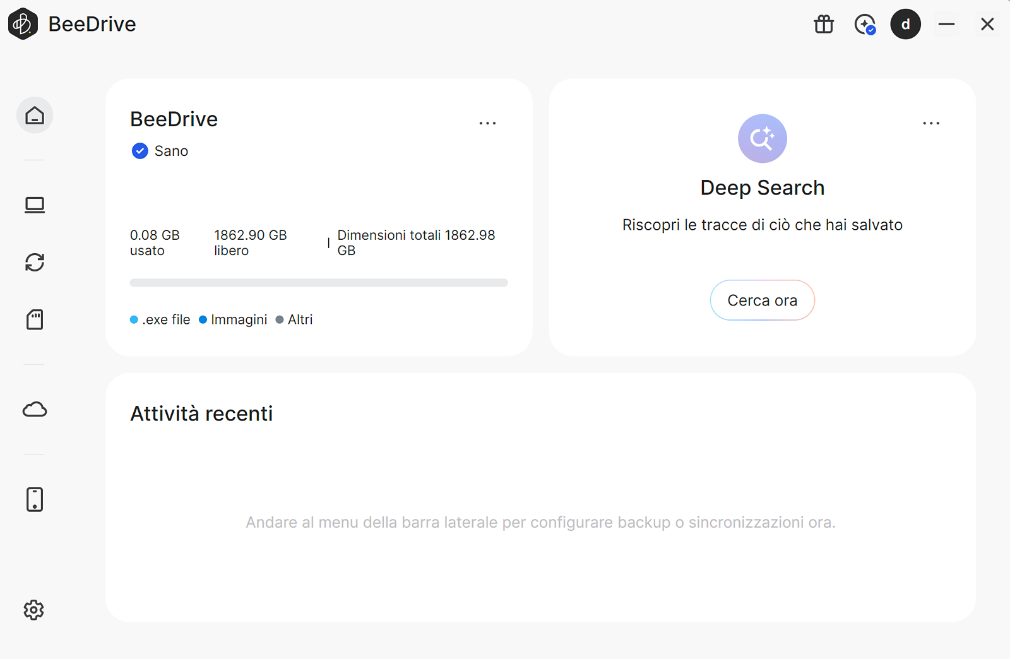Click the Deep Search magnifier icon

pos(763,138)
